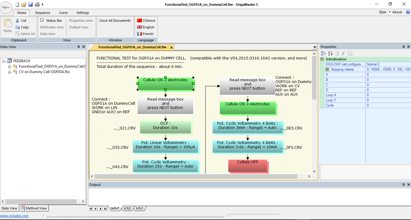Switch to the Method View tab
411x220 pixels.
coord(34,208)
